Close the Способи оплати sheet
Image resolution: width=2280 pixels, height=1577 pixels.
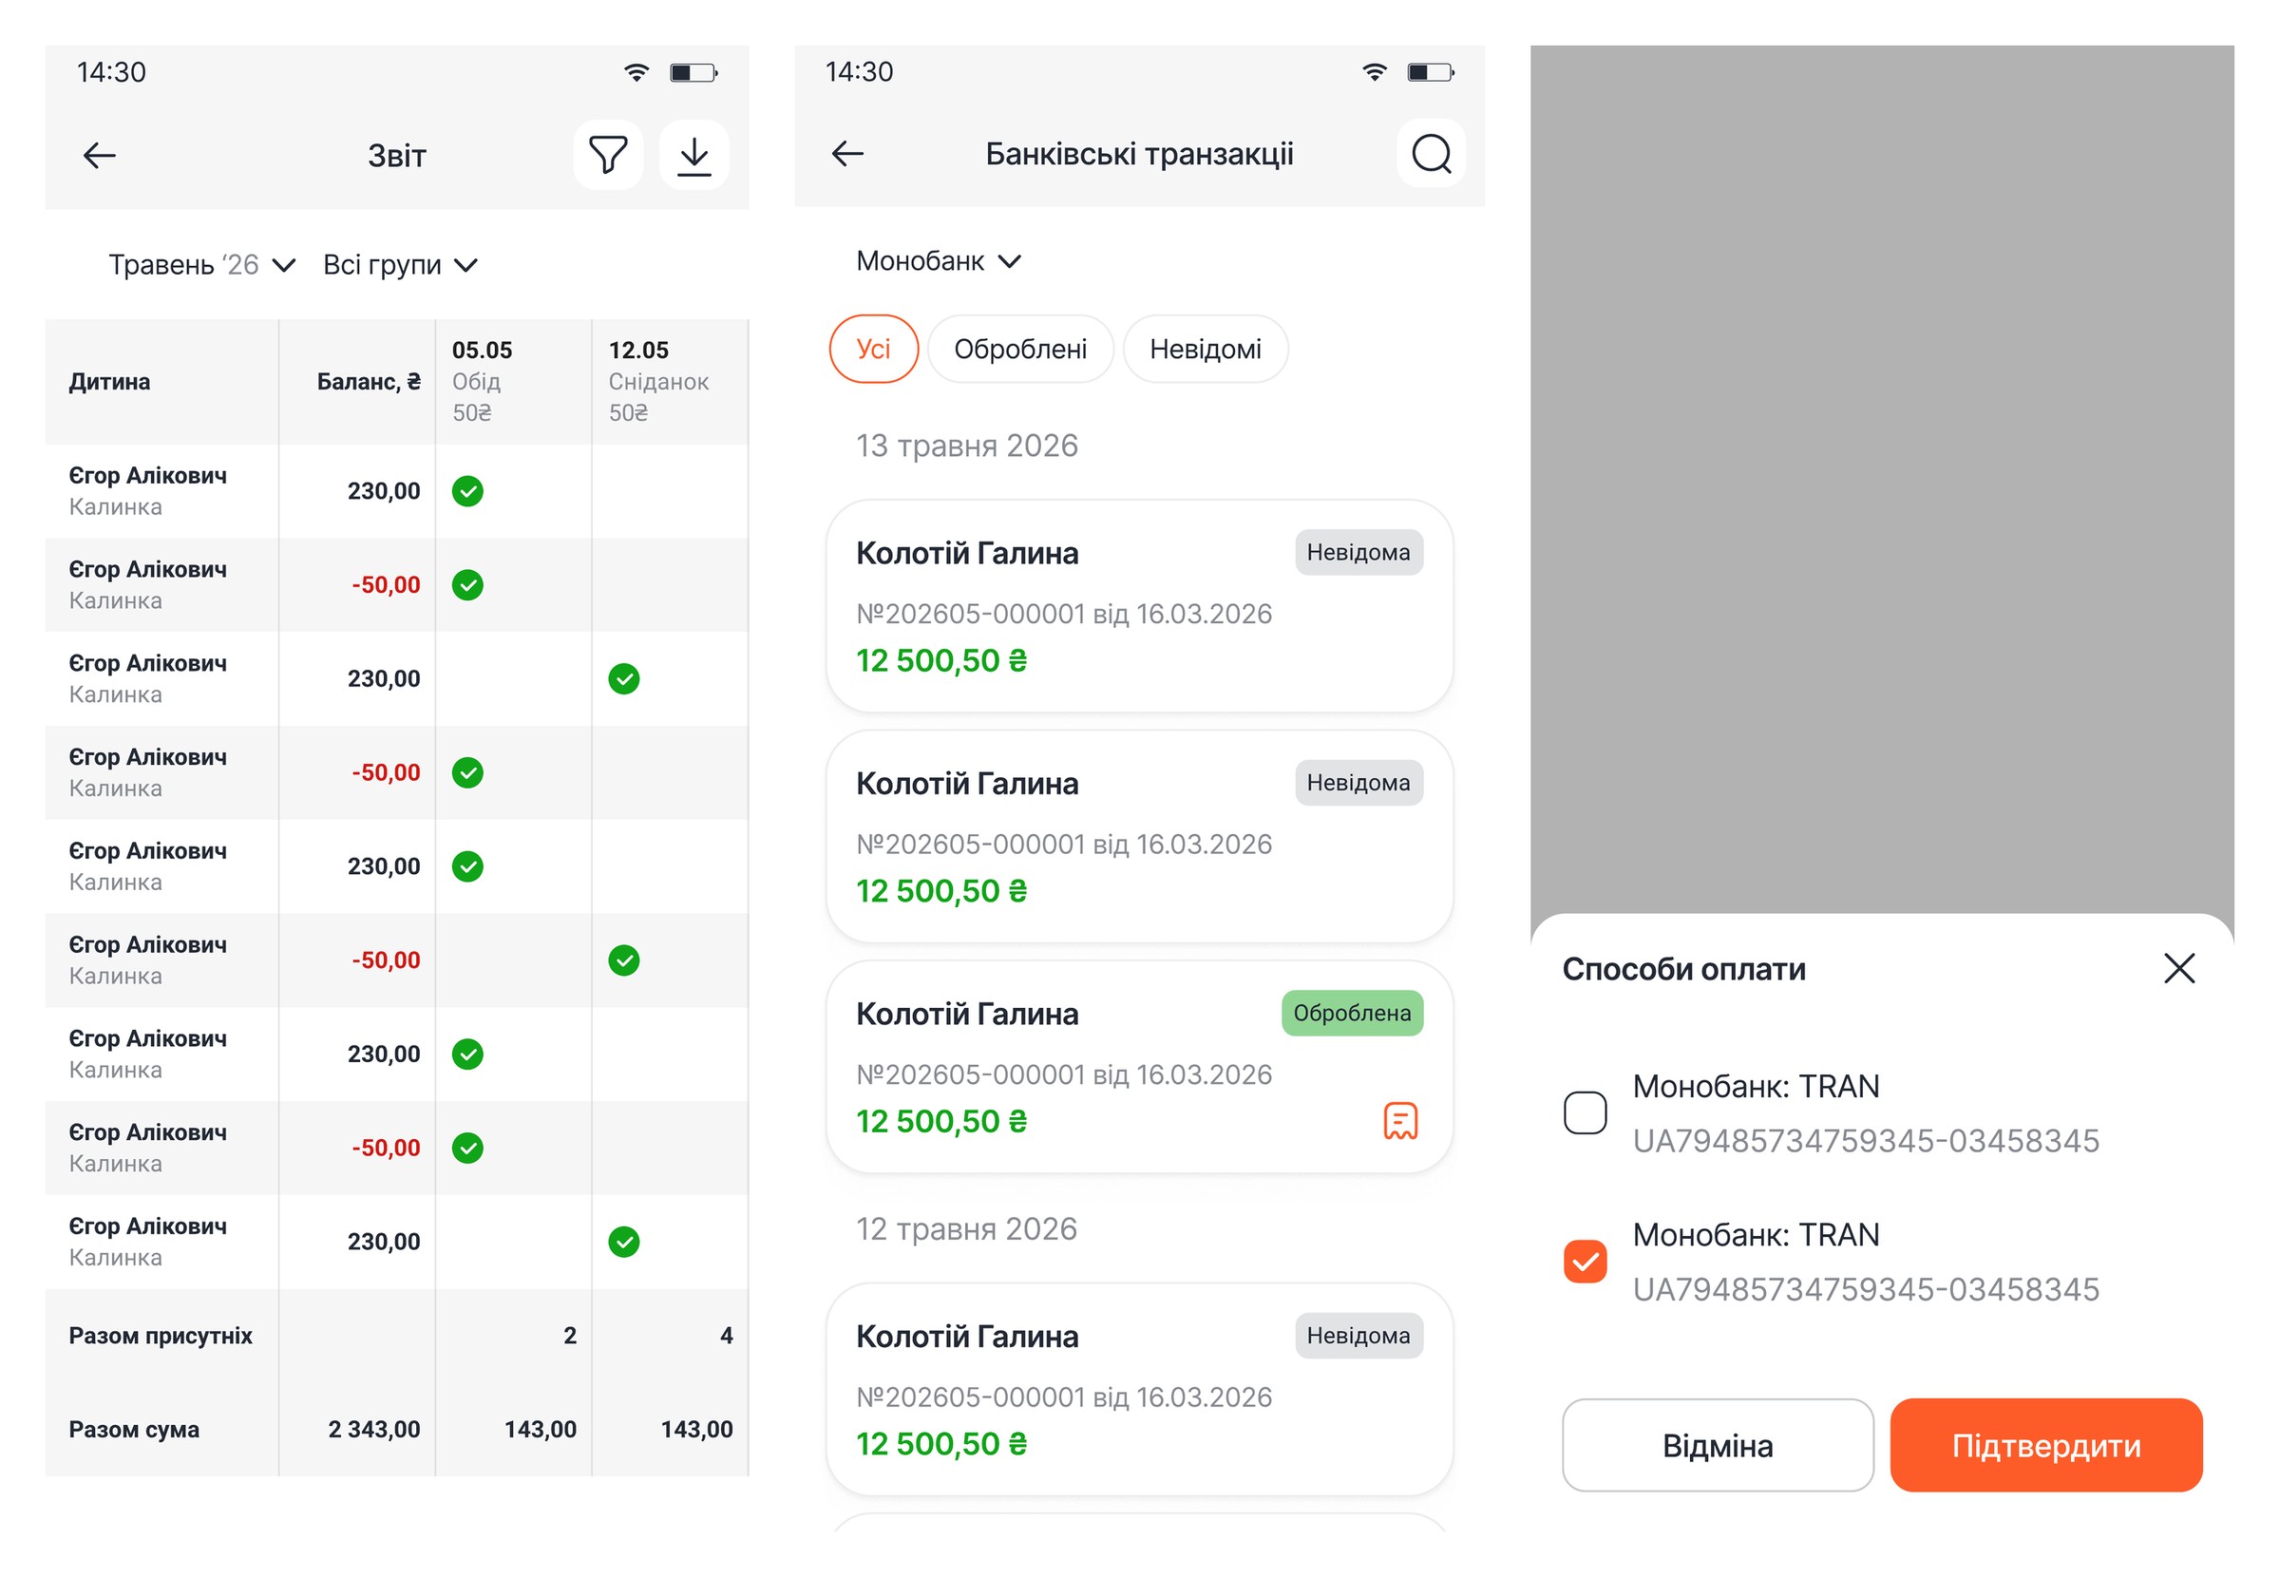coord(2178,968)
